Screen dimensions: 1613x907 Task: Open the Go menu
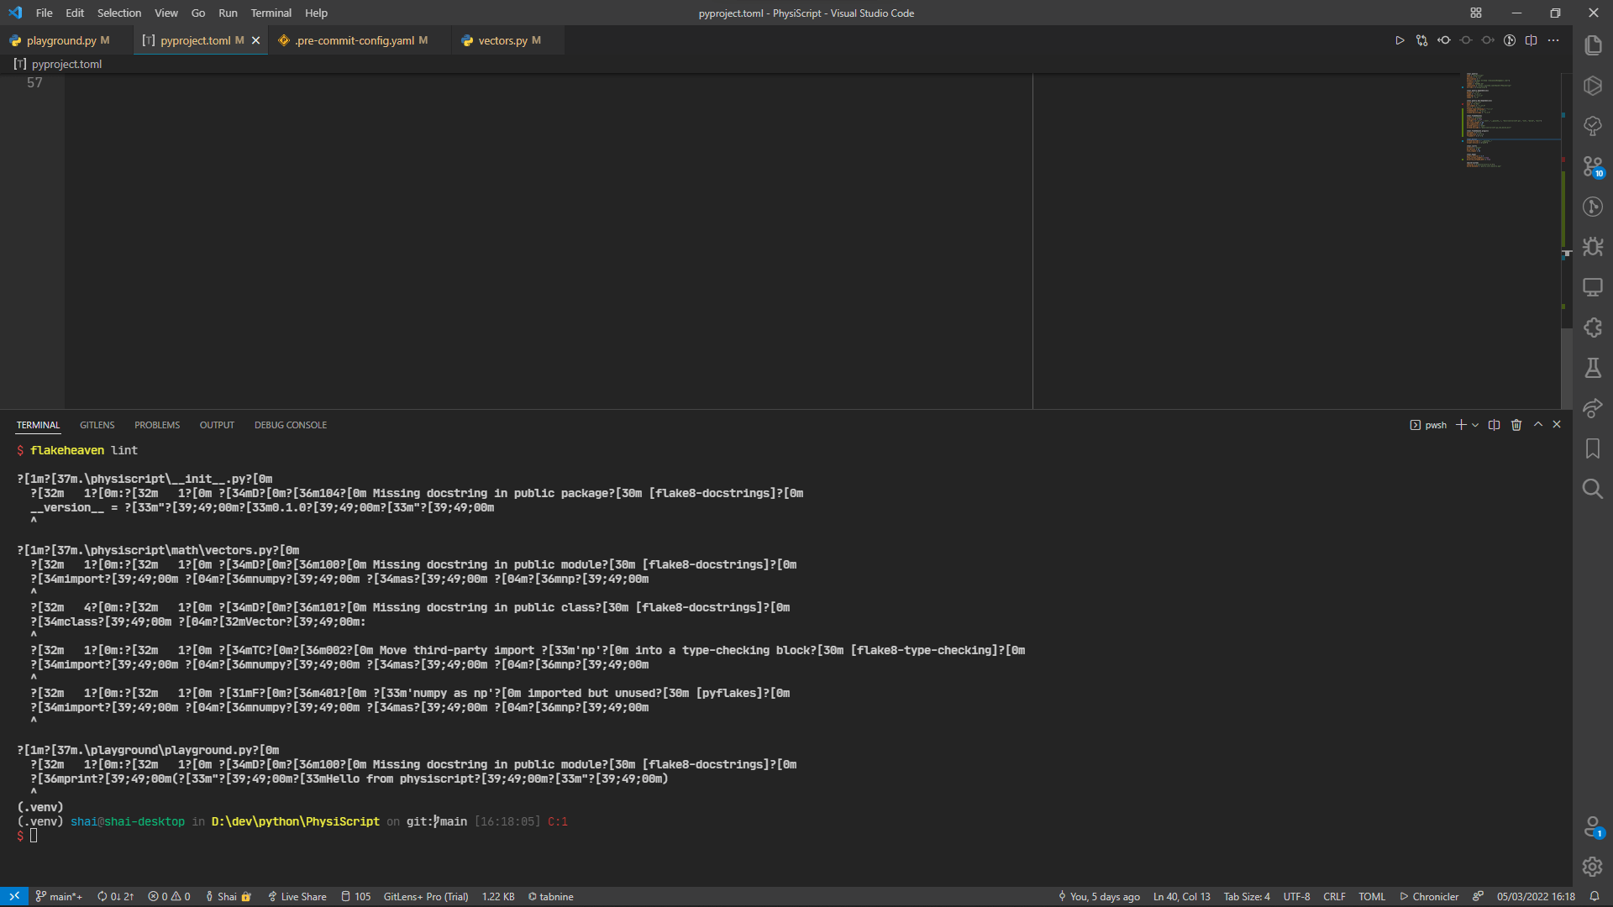198,13
